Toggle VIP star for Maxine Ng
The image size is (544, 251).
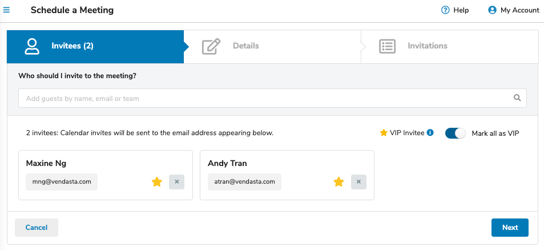tap(157, 181)
